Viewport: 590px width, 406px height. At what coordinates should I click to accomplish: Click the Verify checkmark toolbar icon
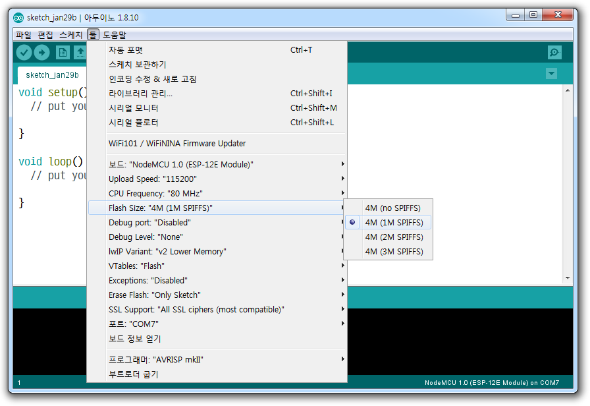click(x=24, y=52)
